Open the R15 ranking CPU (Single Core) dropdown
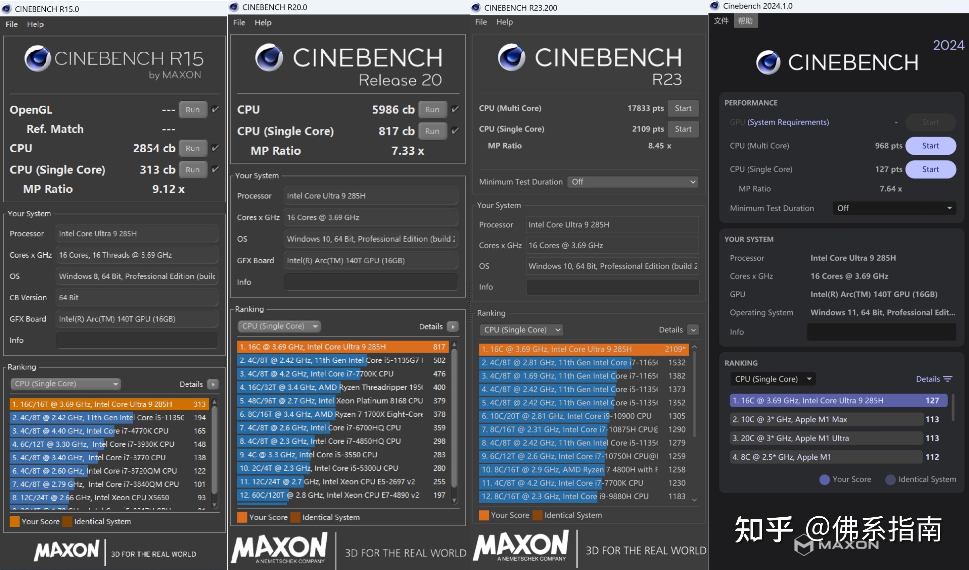Viewport: 969px width, 570px height. pos(65,384)
